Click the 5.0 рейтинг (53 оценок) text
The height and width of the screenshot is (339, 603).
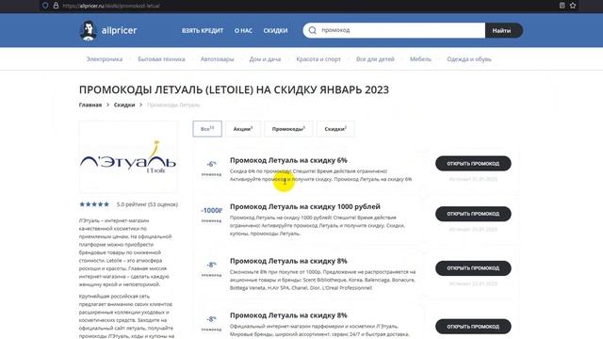click(x=147, y=204)
